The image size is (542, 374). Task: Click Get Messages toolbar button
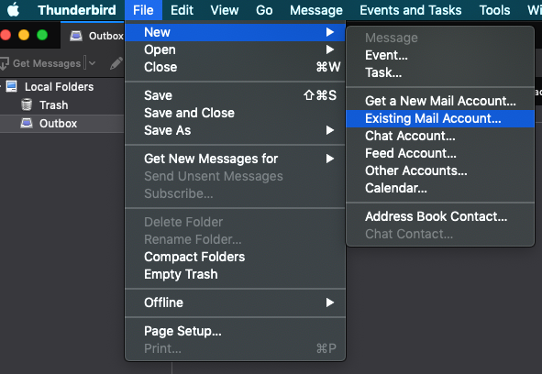(x=40, y=63)
